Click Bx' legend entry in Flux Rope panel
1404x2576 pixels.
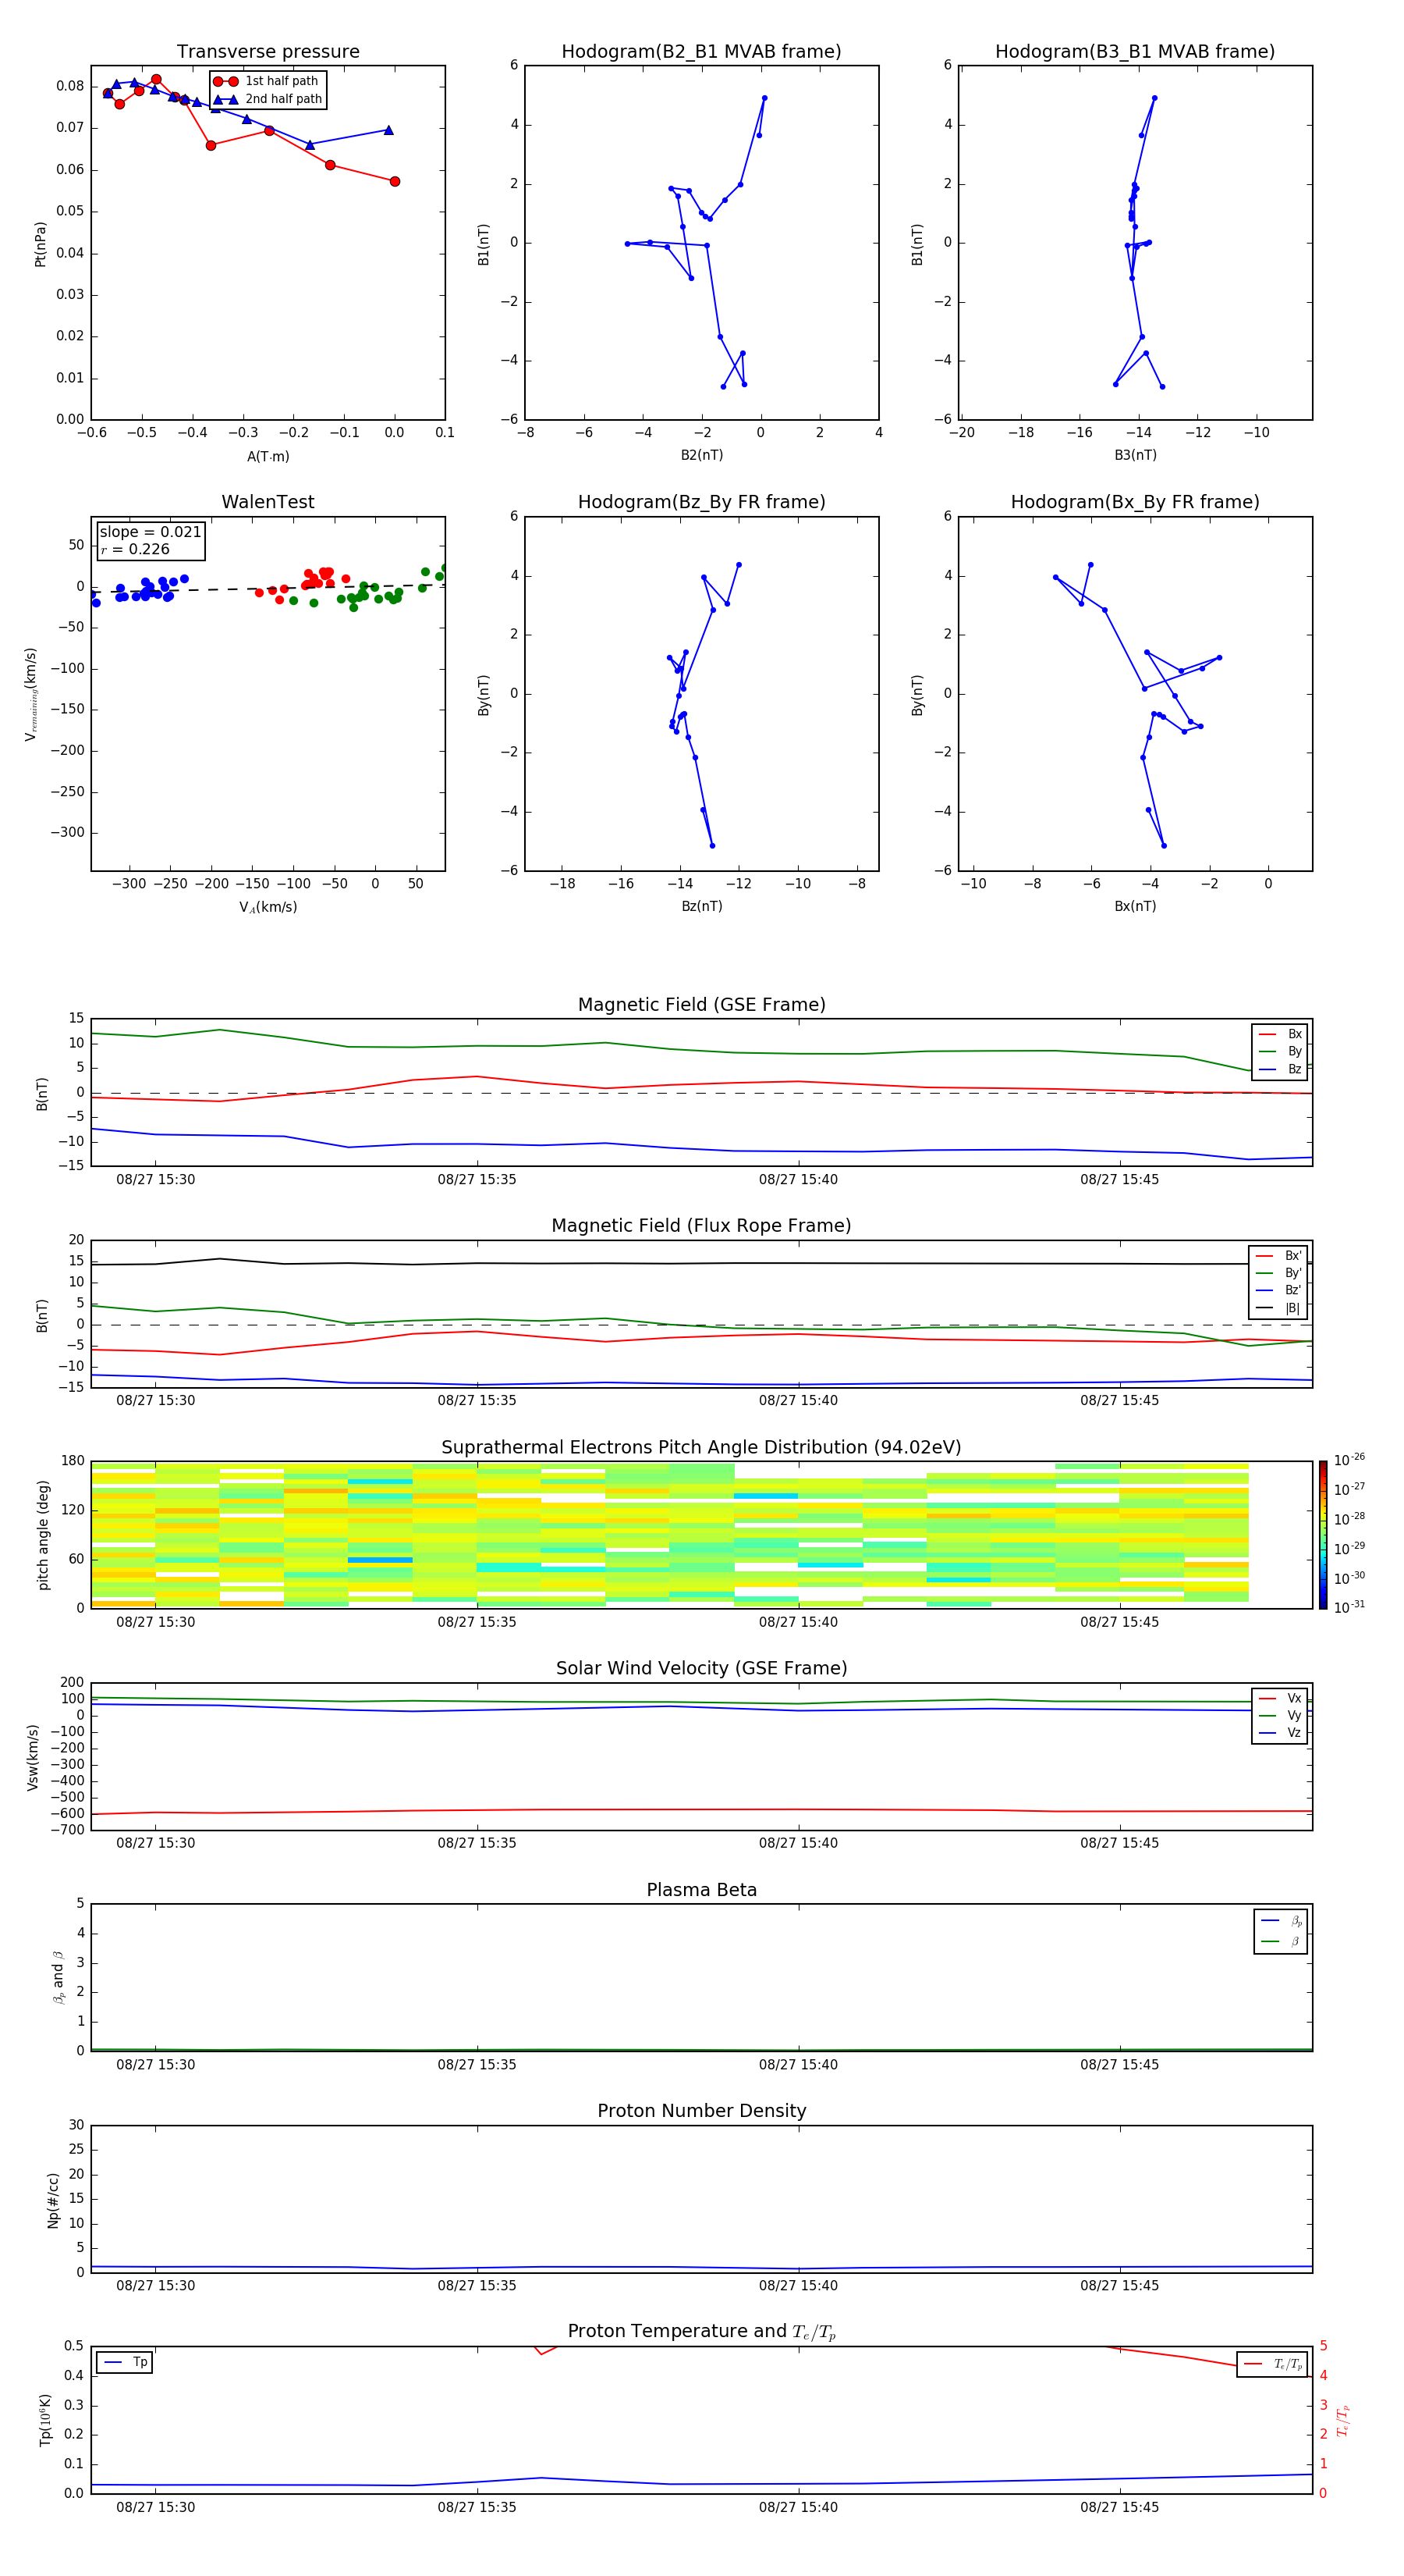tap(1279, 1256)
